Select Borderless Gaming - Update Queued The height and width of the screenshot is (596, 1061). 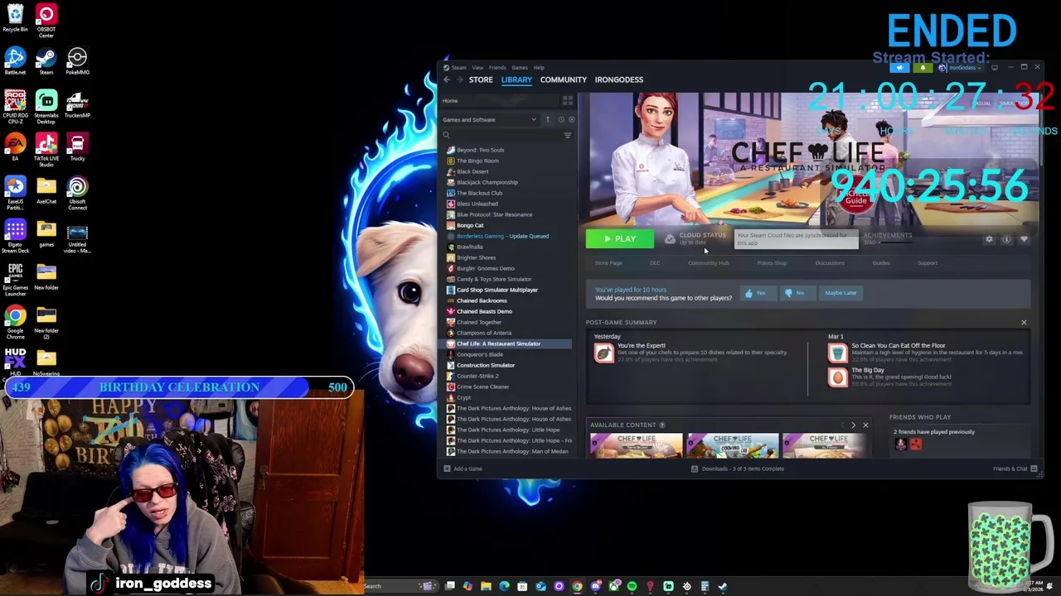[502, 236]
